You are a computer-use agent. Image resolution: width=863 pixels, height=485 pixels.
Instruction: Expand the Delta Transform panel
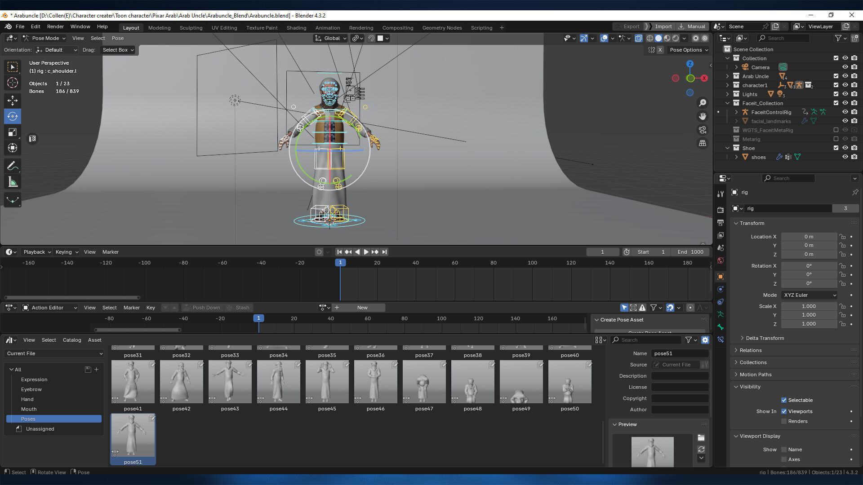764,338
